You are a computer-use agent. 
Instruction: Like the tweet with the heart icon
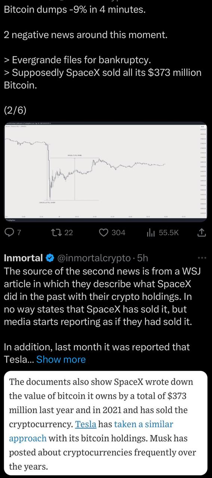pos(104,233)
